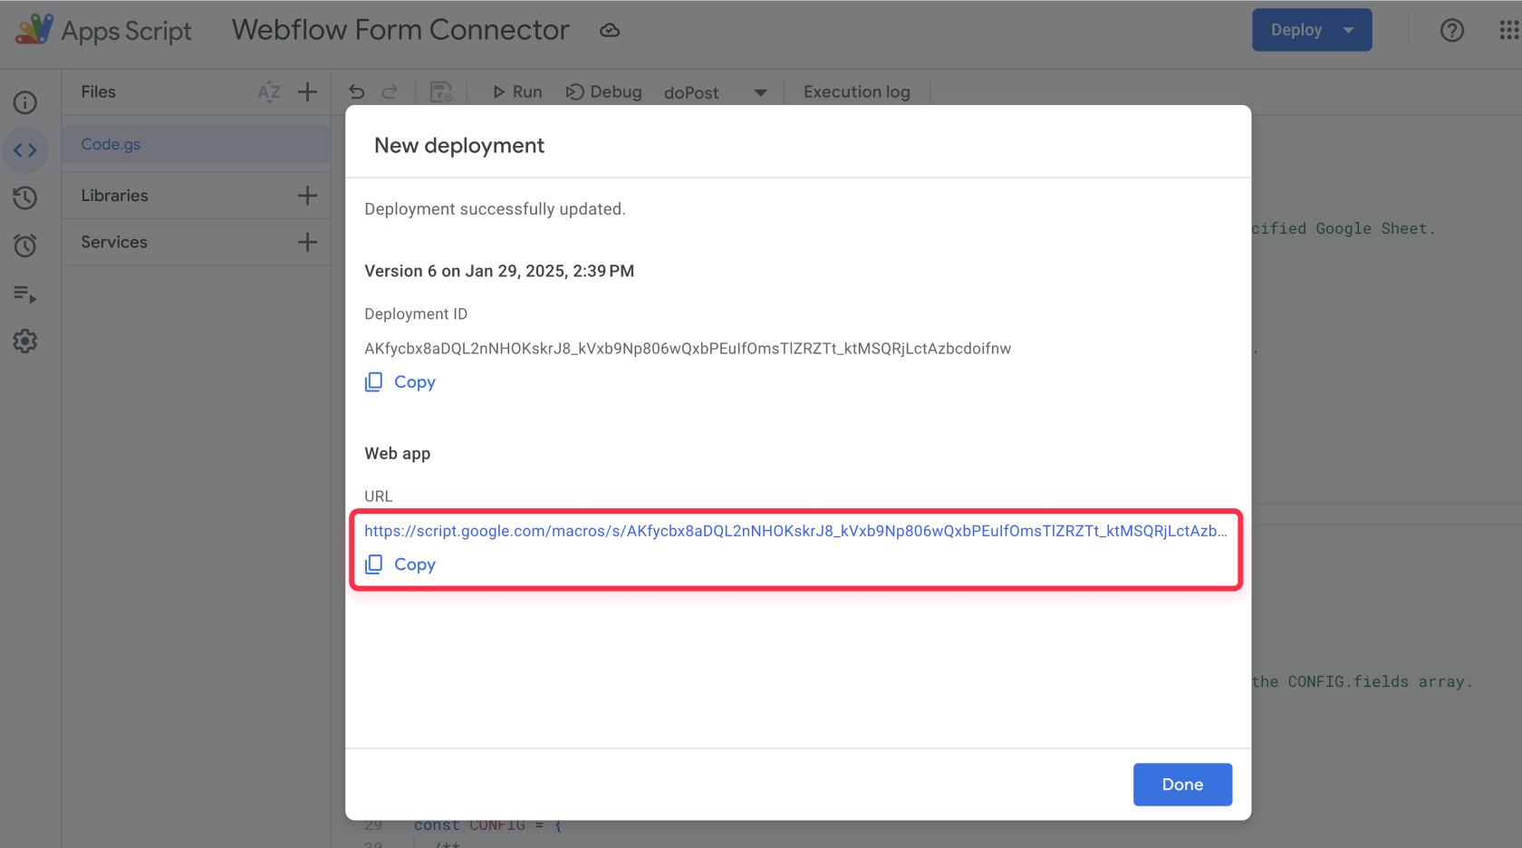Run the doPost function
This screenshot has height=848, width=1522.
(517, 92)
